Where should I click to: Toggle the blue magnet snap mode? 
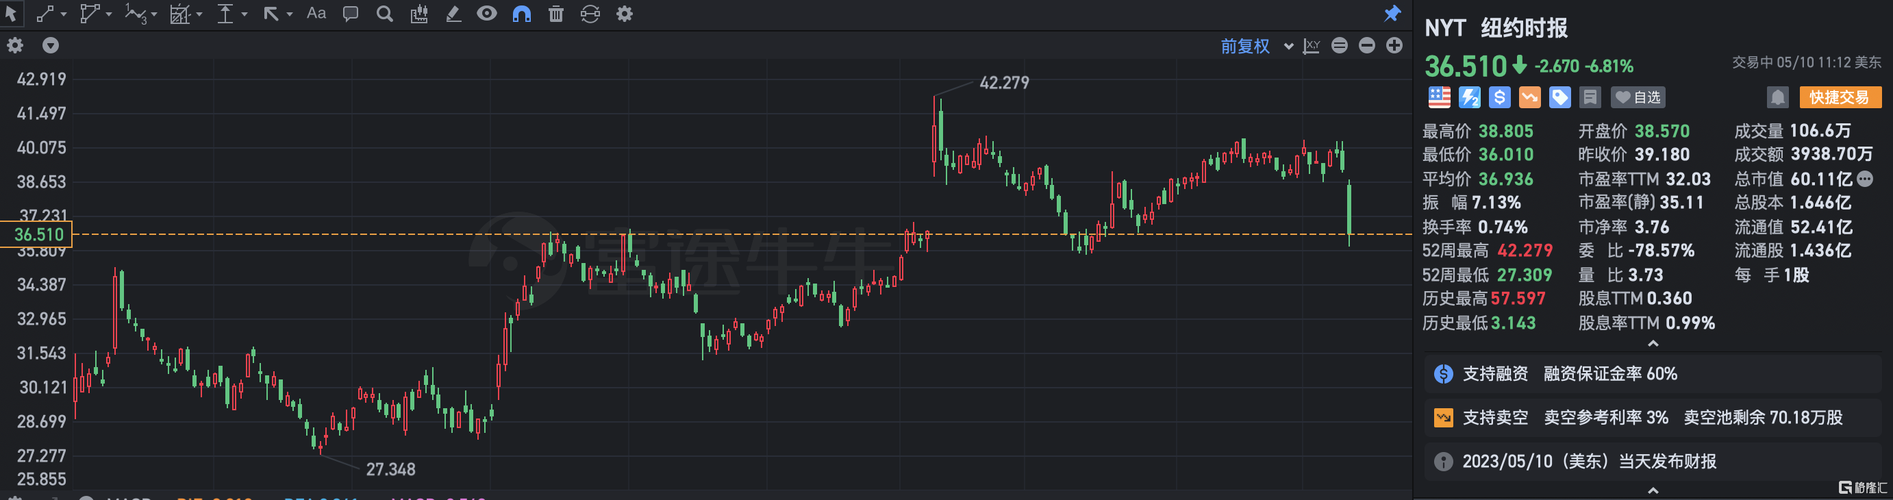[522, 13]
